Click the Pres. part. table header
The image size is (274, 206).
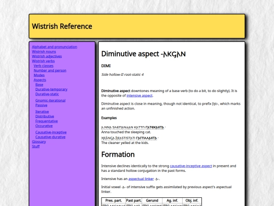(114, 200)
